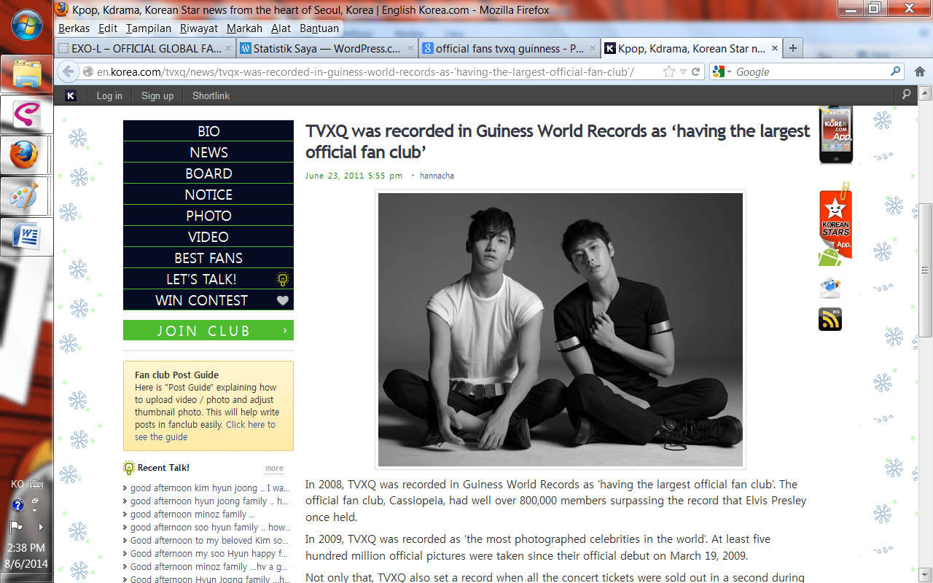Click the 'Click here to see the guide' link

pos(206,431)
